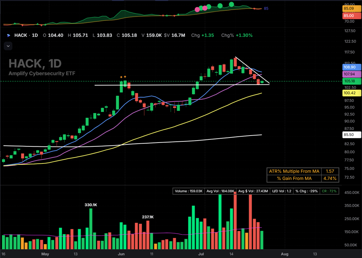Click the CR : 72% stat
Image resolution: width=362 pixels, height=258 pixels.
tap(329, 191)
